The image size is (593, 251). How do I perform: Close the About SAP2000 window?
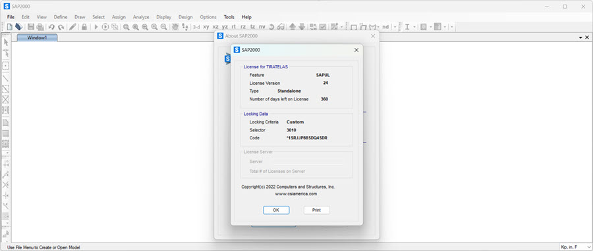tap(373, 35)
